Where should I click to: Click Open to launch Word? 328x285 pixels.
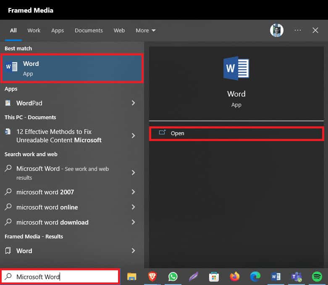coord(236,133)
